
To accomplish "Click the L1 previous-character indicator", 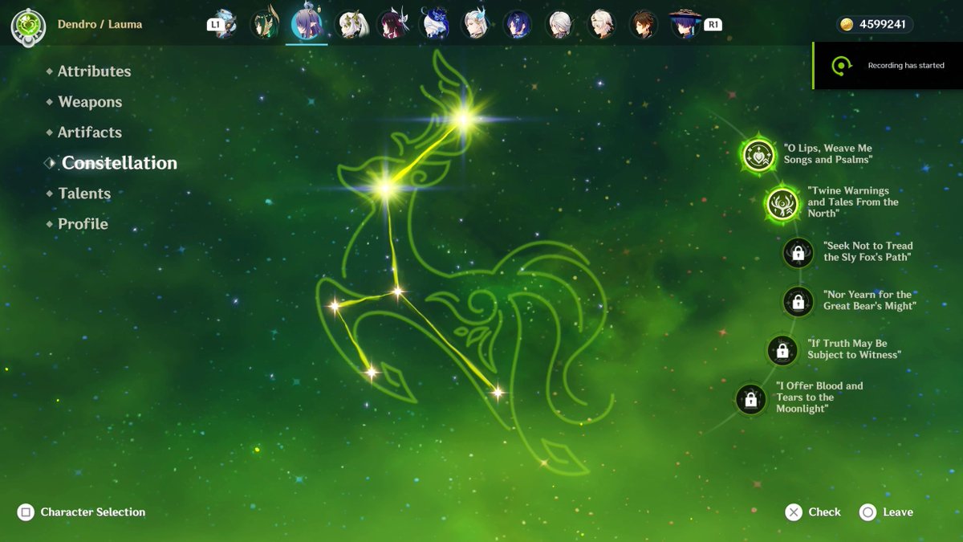I will [x=214, y=25].
